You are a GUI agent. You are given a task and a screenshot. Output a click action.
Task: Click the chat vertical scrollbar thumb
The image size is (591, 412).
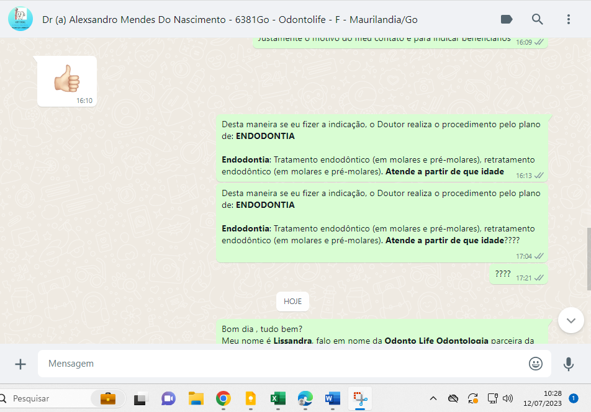[x=589, y=259]
